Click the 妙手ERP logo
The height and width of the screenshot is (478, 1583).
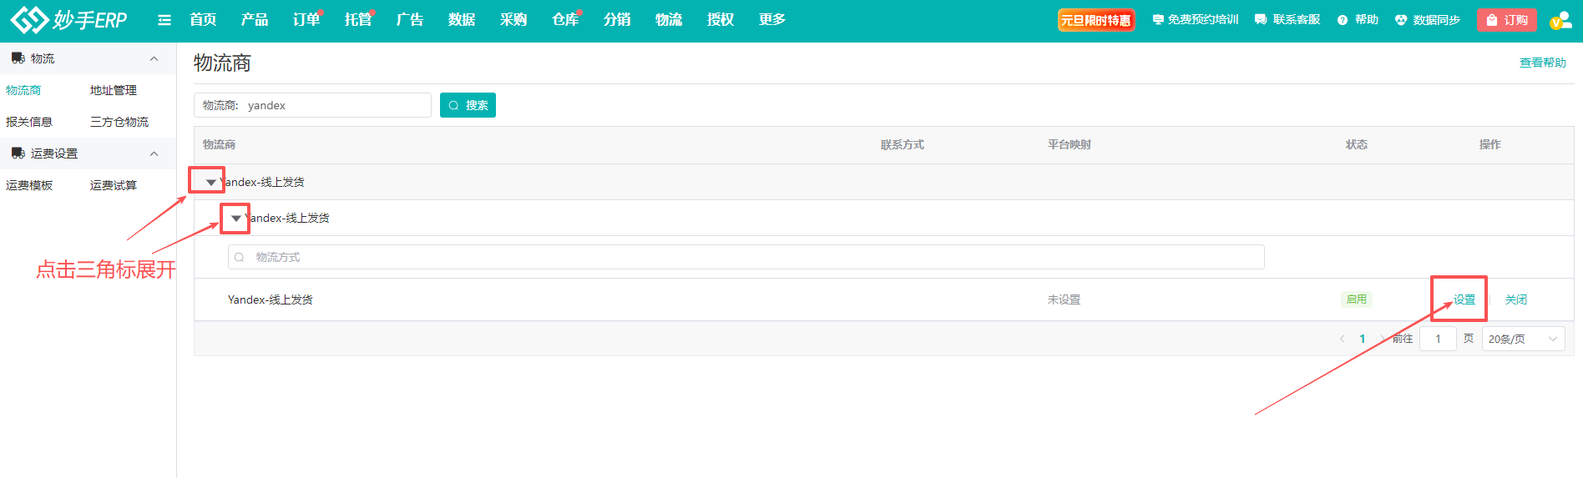click(x=68, y=19)
